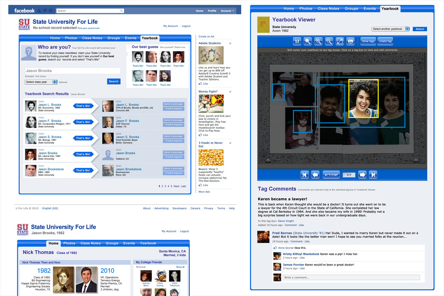Click the Create an Ad link
Screen dimensions: 444x296
tap(206, 36)
